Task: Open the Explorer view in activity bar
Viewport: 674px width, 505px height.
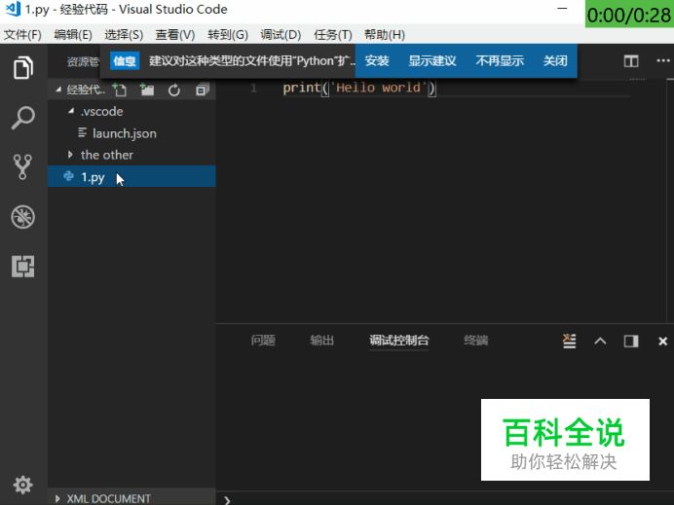Action: 22,68
